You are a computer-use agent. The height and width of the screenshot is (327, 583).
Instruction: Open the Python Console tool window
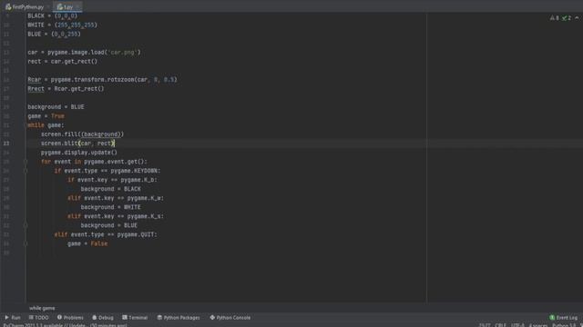(230, 318)
